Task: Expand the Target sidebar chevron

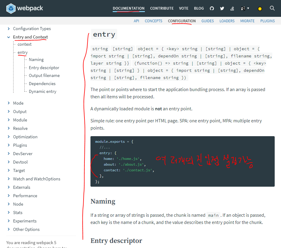Action: point(9,170)
